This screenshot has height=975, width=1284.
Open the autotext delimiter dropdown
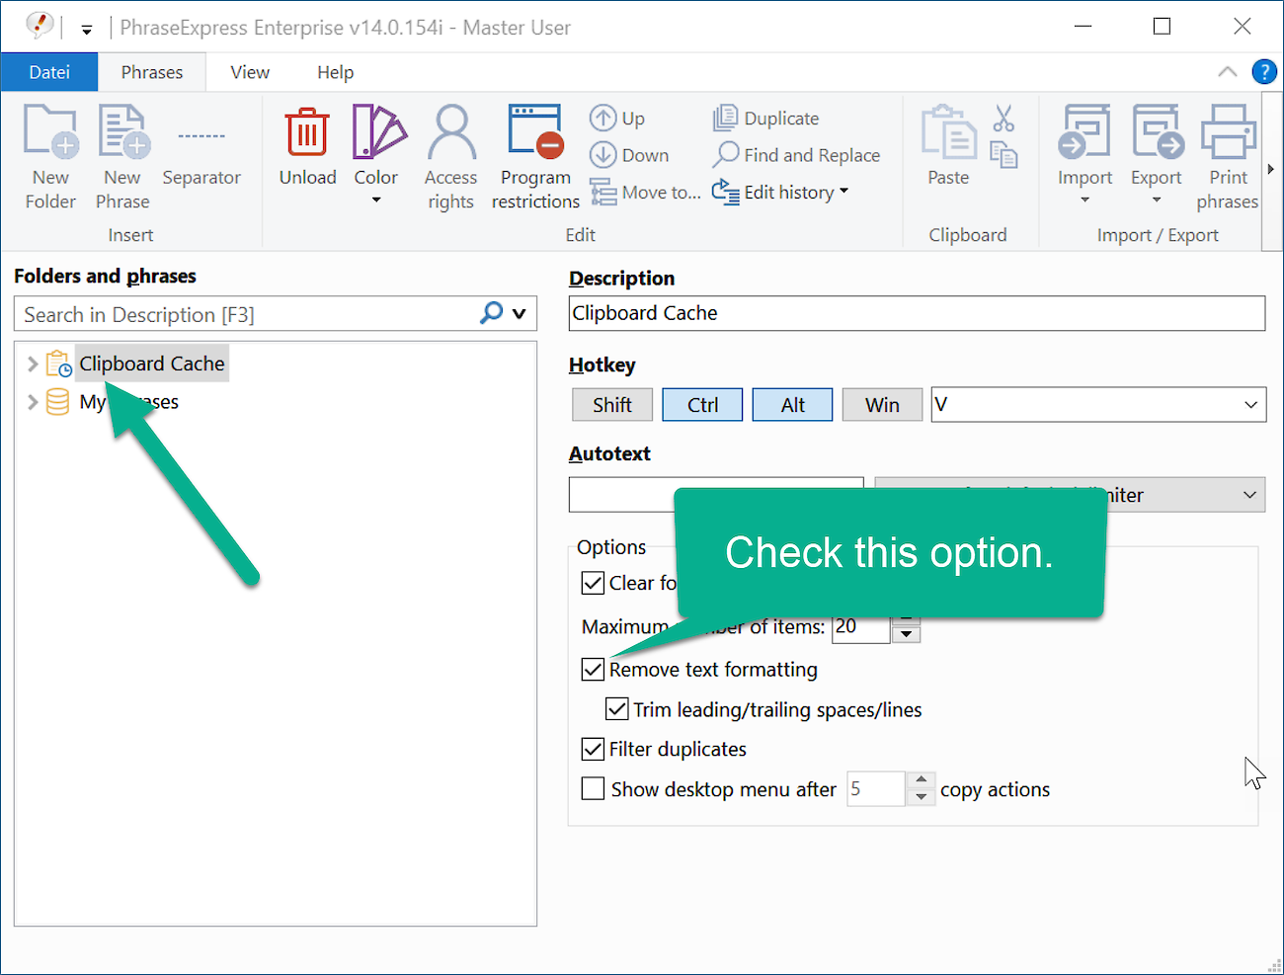(x=1250, y=495)
